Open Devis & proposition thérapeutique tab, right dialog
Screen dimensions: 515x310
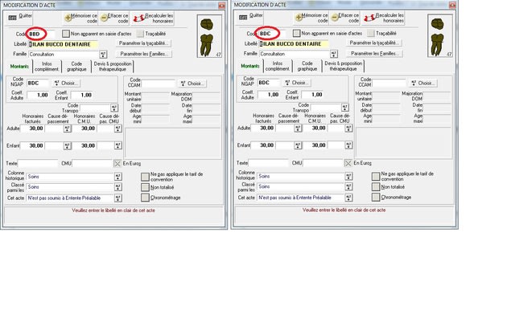pos(344,66)
